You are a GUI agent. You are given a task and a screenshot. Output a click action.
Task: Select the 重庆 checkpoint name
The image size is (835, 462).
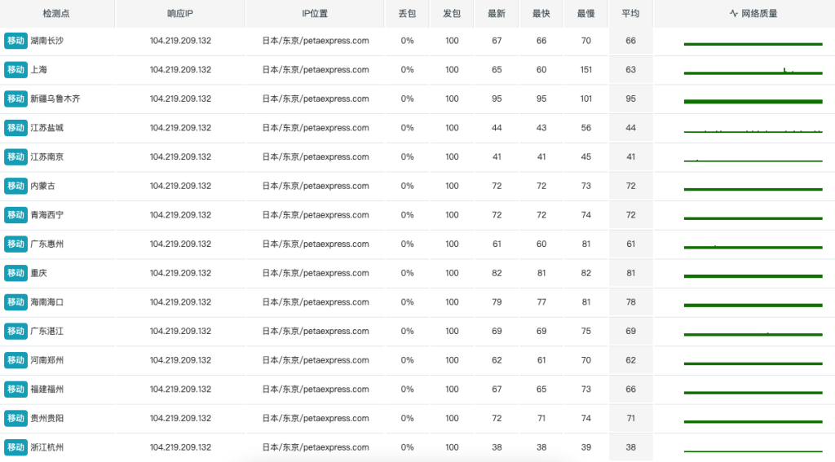[x=38, y=273]
